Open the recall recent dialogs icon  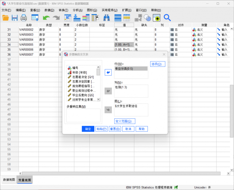point(35,18)
